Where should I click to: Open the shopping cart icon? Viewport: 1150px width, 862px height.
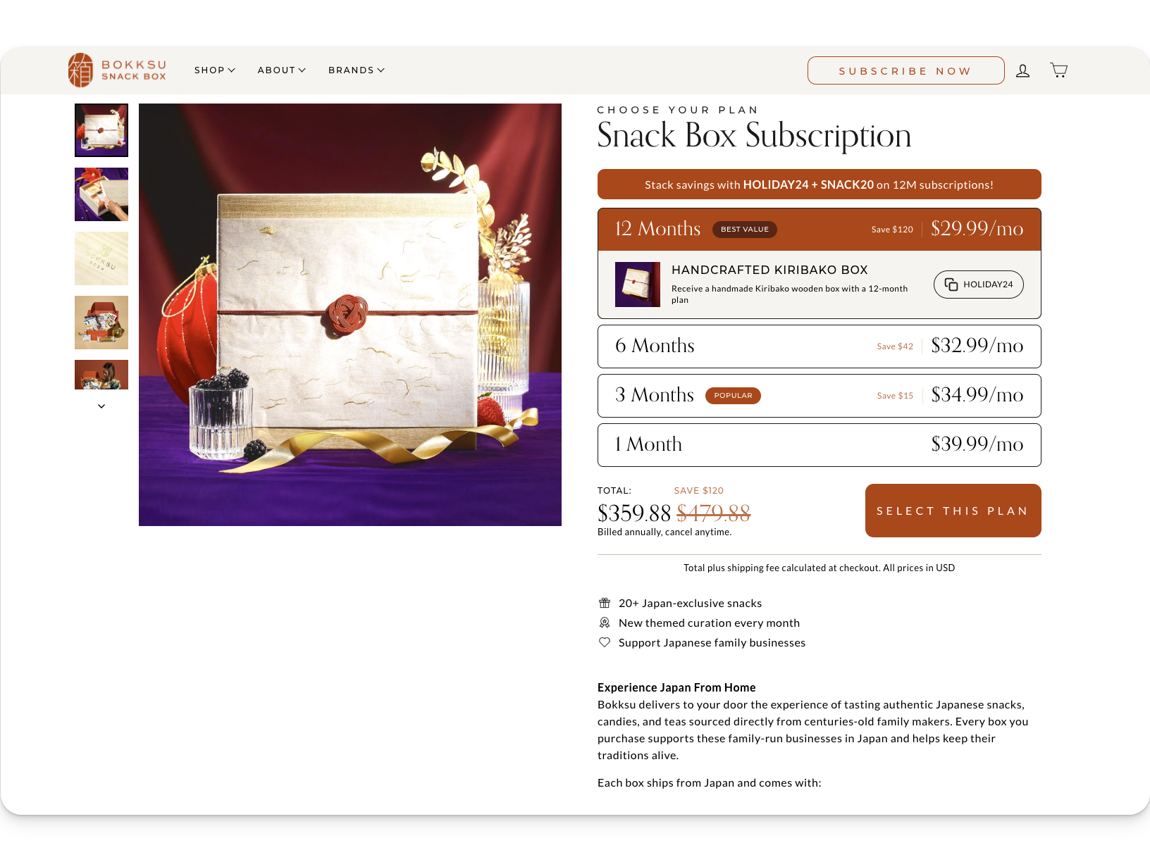(x=1058, y=70)
